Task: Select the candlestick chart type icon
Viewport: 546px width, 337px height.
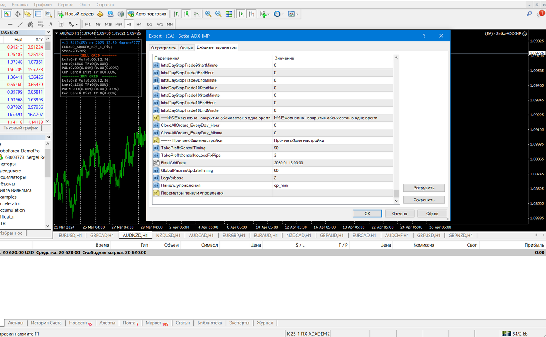Action: 186,14
